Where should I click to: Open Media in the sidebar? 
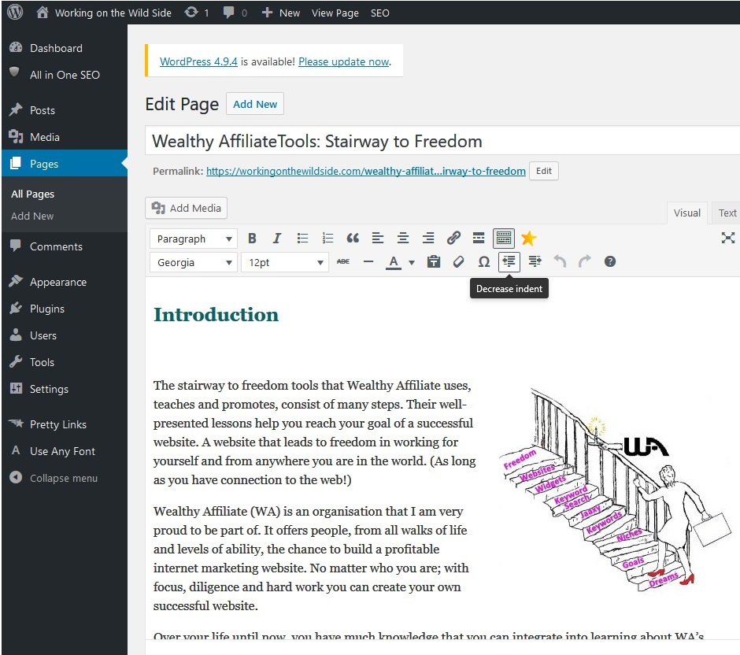coord(65,137)
